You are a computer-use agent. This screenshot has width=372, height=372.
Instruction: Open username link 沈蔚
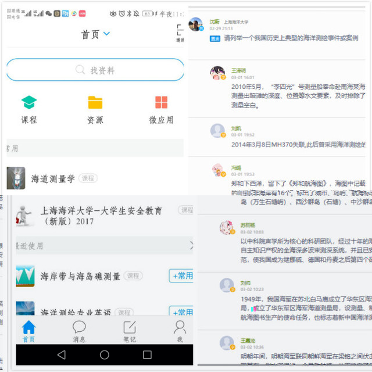[x=214, y=22]
